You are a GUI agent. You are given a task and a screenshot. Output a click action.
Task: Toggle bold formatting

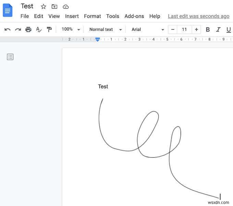click(x=208, y=29)
